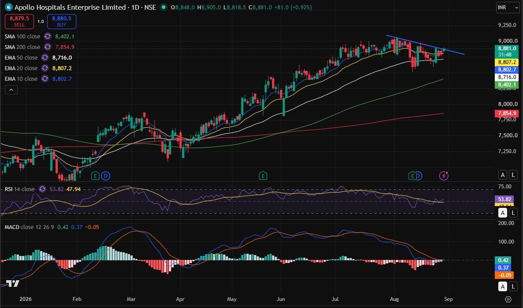Click the red 7,854.9 price-axis label

click(507, 113)
